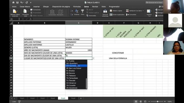Expand the Validación de datos dropdown arrow
The image size is (184, 103).
[143, 11]
